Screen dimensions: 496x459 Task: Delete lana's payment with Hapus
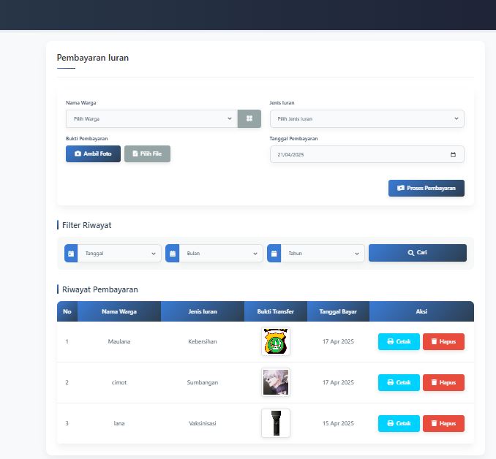pos(443,423)
